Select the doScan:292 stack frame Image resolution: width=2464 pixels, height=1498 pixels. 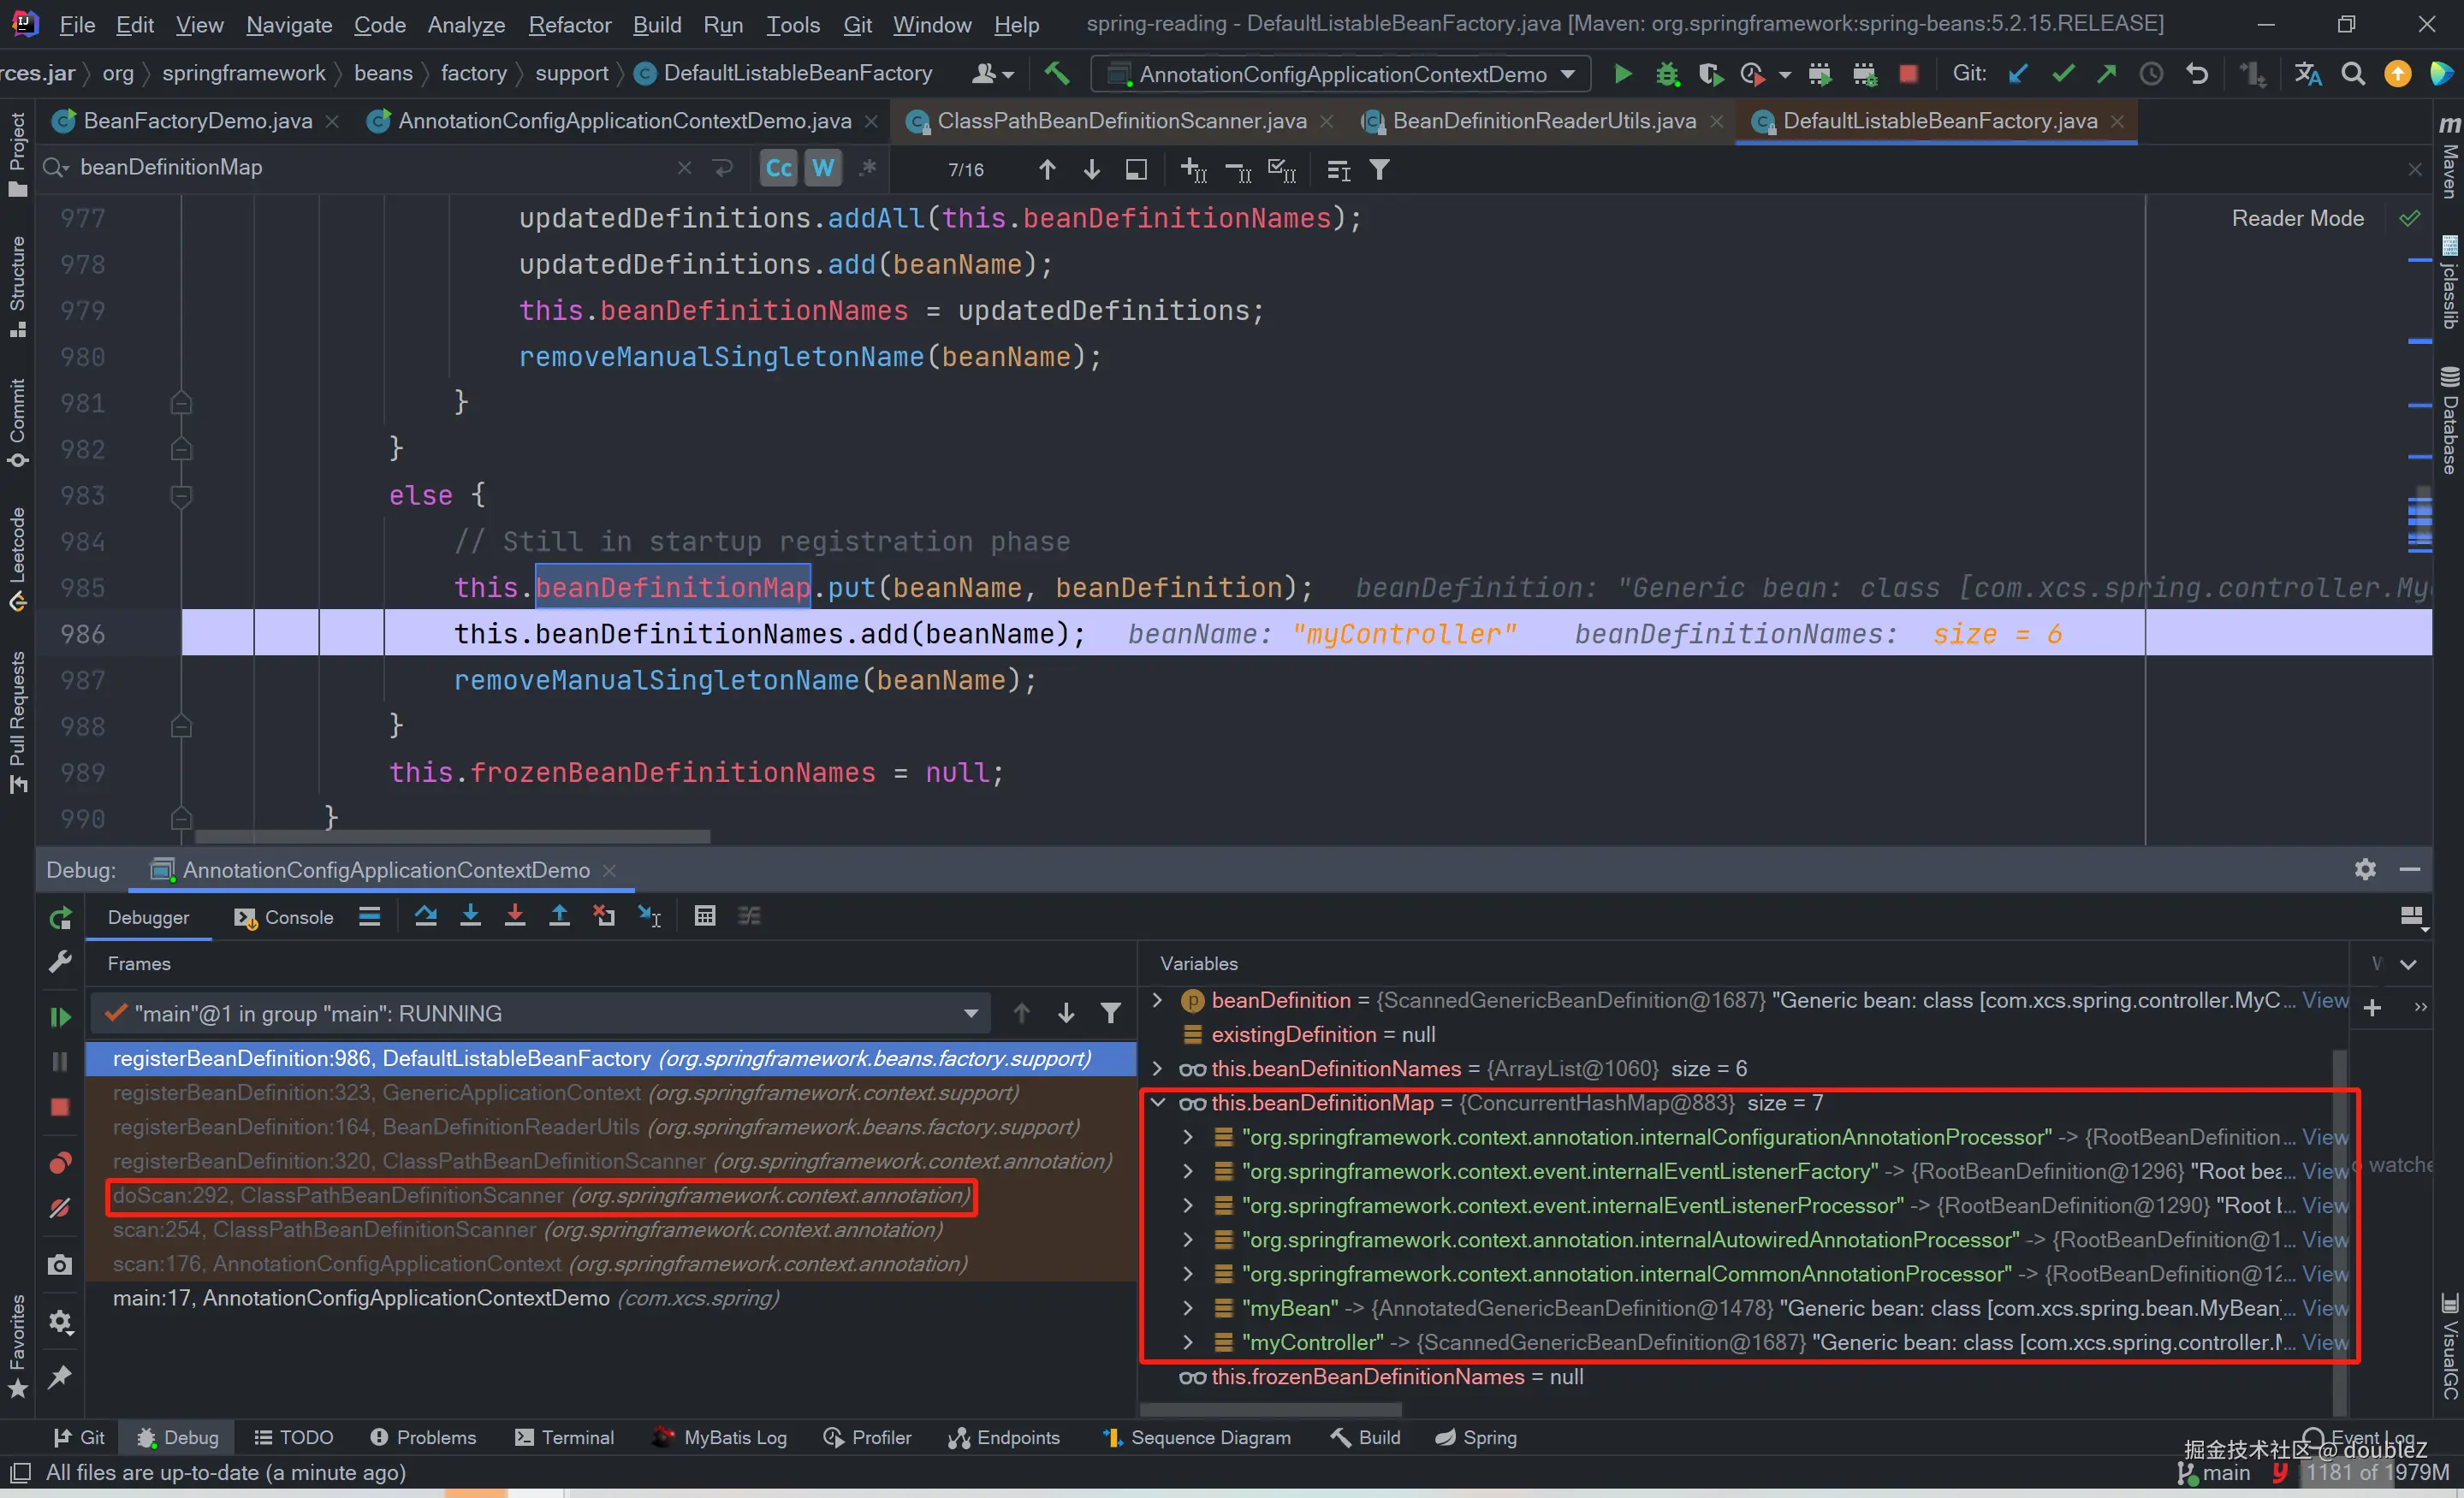[540, 1195]
